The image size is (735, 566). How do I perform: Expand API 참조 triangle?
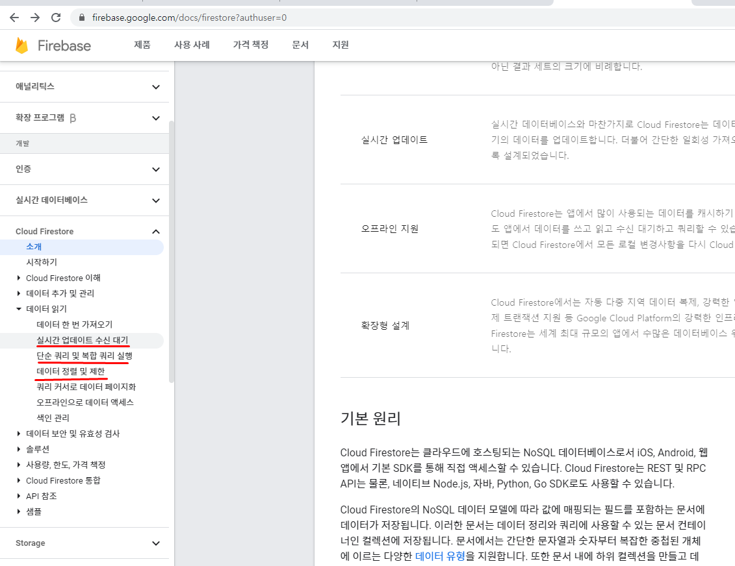(19, 496)
